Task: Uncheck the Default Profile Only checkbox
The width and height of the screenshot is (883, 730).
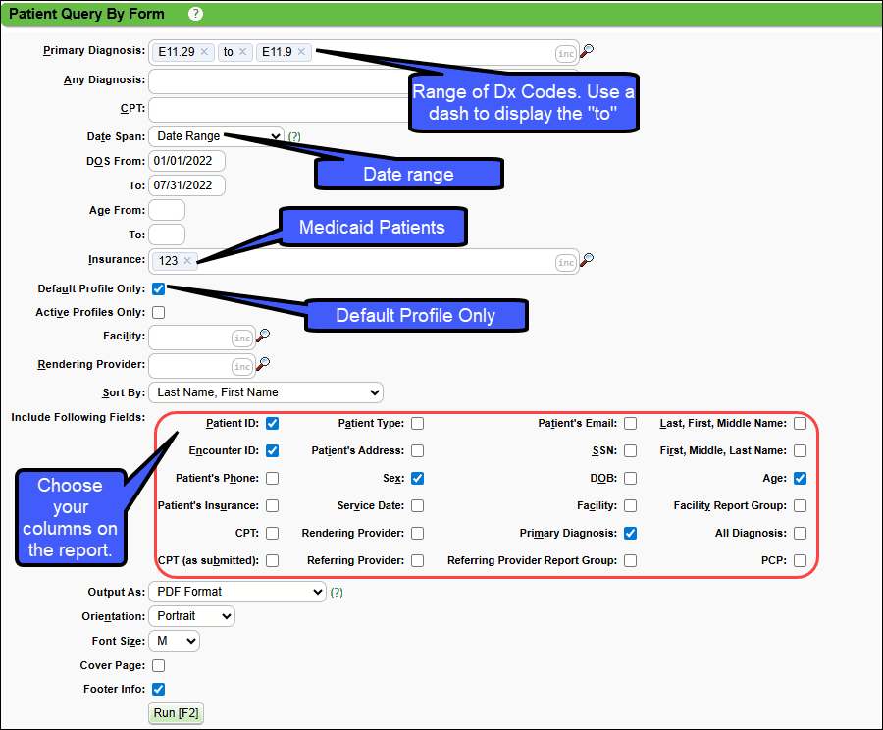Action: click(x=158, y=288)
